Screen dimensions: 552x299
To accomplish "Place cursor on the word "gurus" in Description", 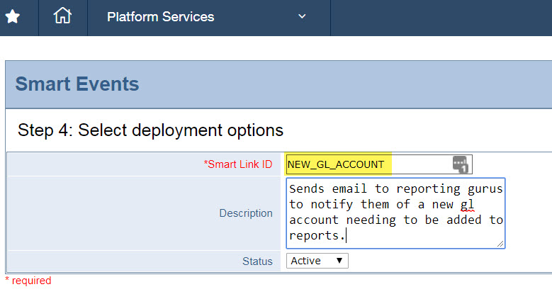I will (486, 188).
